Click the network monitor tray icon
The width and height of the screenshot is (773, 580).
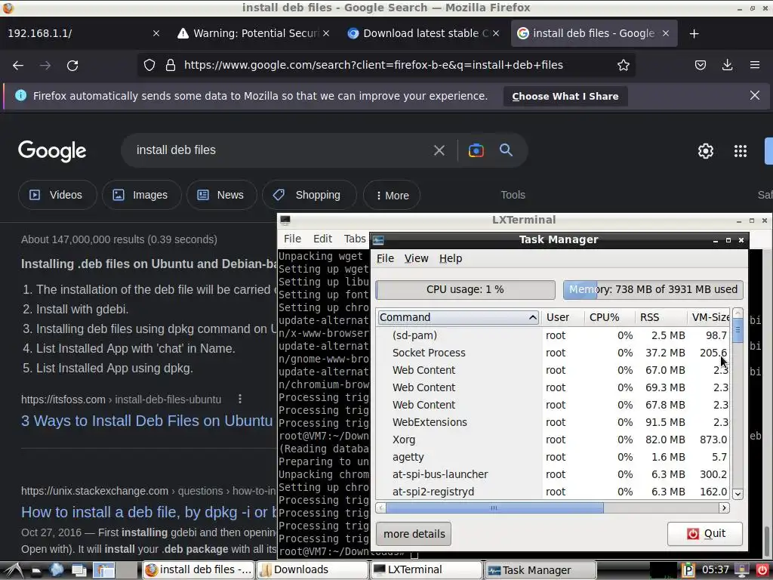point(742,570)
